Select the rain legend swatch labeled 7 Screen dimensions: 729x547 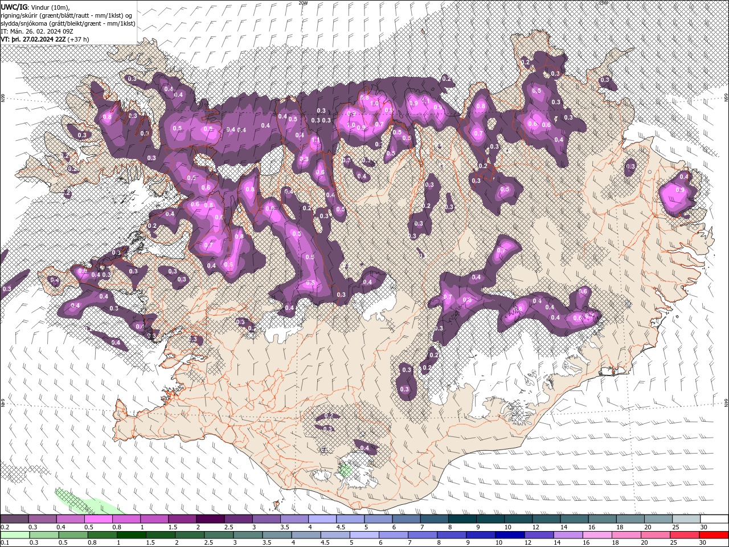coord(423,535)
